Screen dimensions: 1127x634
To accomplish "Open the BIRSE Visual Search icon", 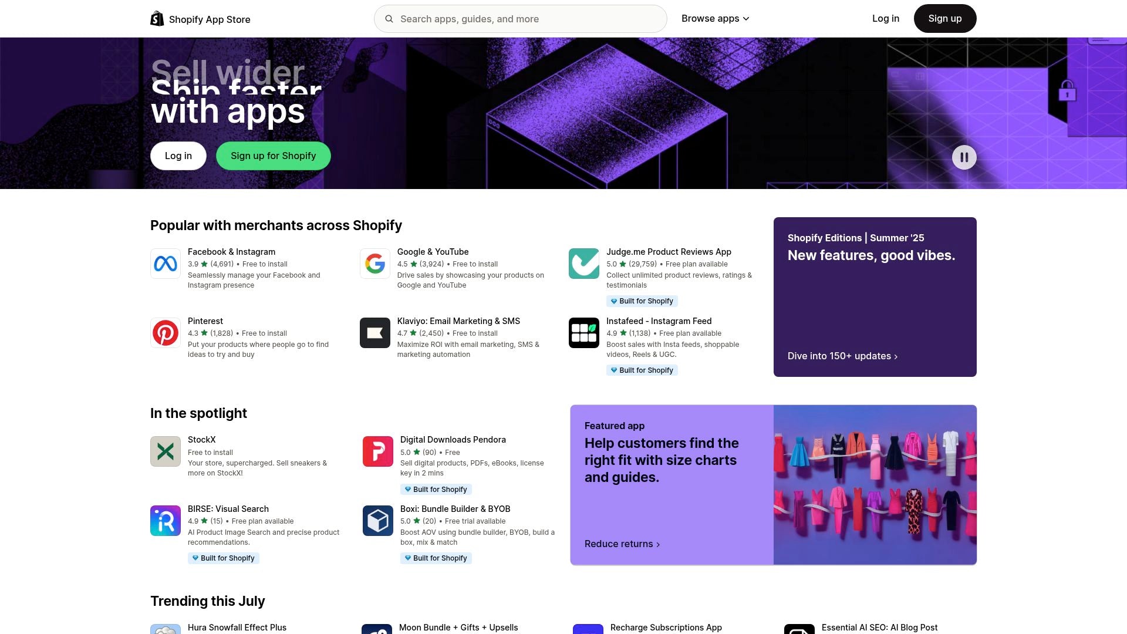I will click(x=166, y=521).
